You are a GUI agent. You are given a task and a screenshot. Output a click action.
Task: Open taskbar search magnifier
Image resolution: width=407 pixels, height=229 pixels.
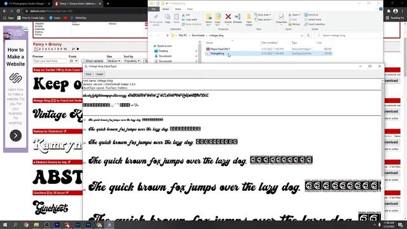pyautogui.click(x=15, y=225)
